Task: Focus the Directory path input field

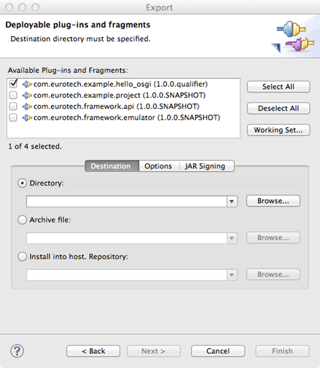Action: (127, 201)
